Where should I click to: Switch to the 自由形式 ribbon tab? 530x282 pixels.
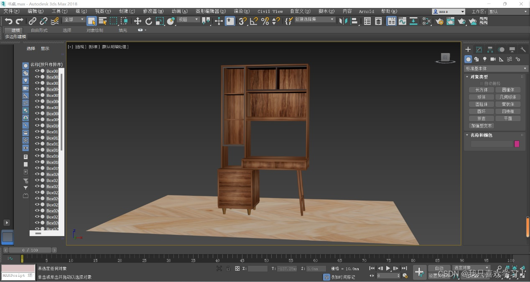tap(39, 30)
